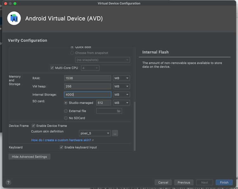Toggle Enable Device Frame checkbox

tap(33, 126)
